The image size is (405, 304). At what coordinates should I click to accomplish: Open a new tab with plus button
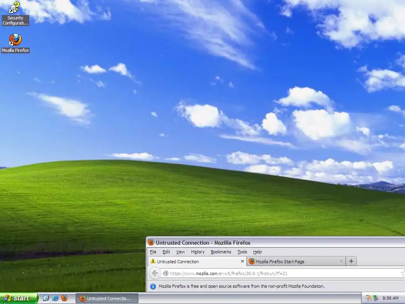click(351, 261)
